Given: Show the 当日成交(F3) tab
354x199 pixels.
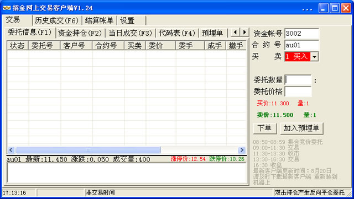Looking at the screenshot, I should tap(131, 33).
